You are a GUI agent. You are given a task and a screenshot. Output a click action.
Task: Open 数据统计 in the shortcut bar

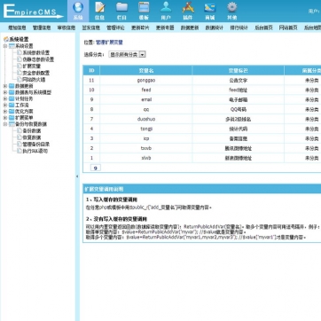pyautogui.click(x=215, y=27)
